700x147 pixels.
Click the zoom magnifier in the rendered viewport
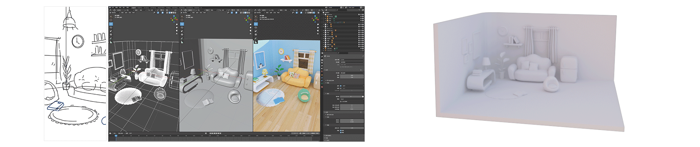pyautogui.click(x=318, y=24)
